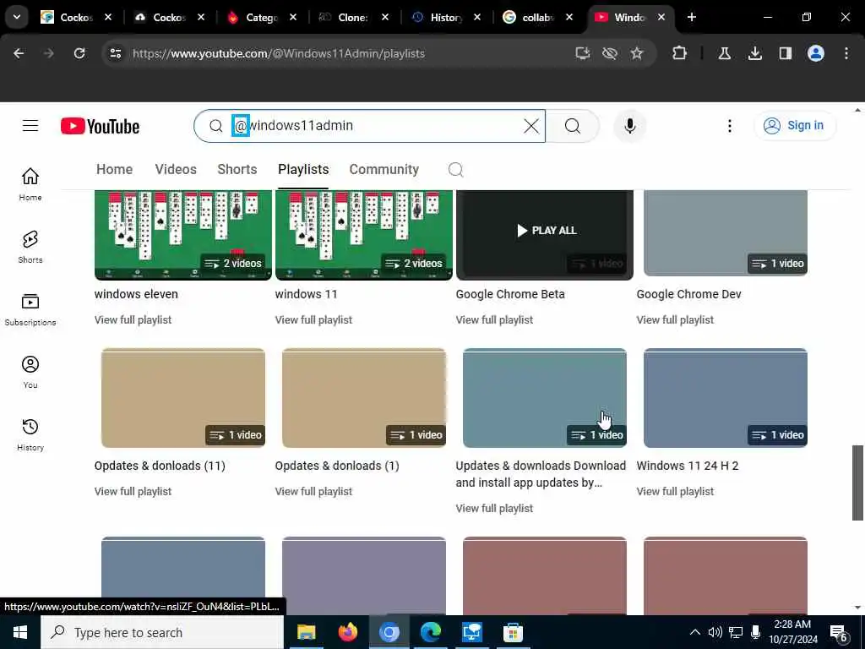
Task: Open a new browser tab
Action: click(x=692, y=17)
